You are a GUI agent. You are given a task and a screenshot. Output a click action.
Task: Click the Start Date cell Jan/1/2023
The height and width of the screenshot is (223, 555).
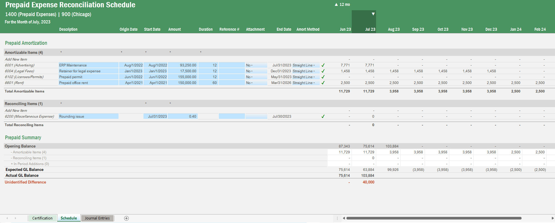pyautogui.click(x=155, y=71)
